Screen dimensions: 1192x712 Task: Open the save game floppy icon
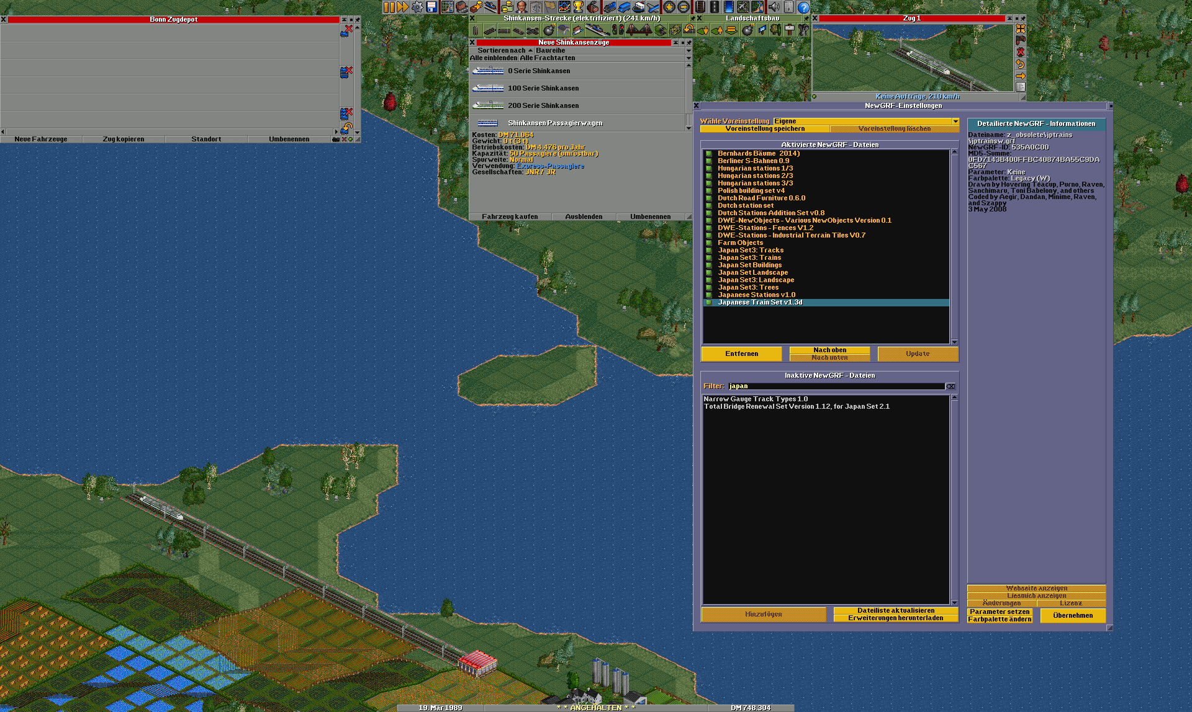[431, 7]
